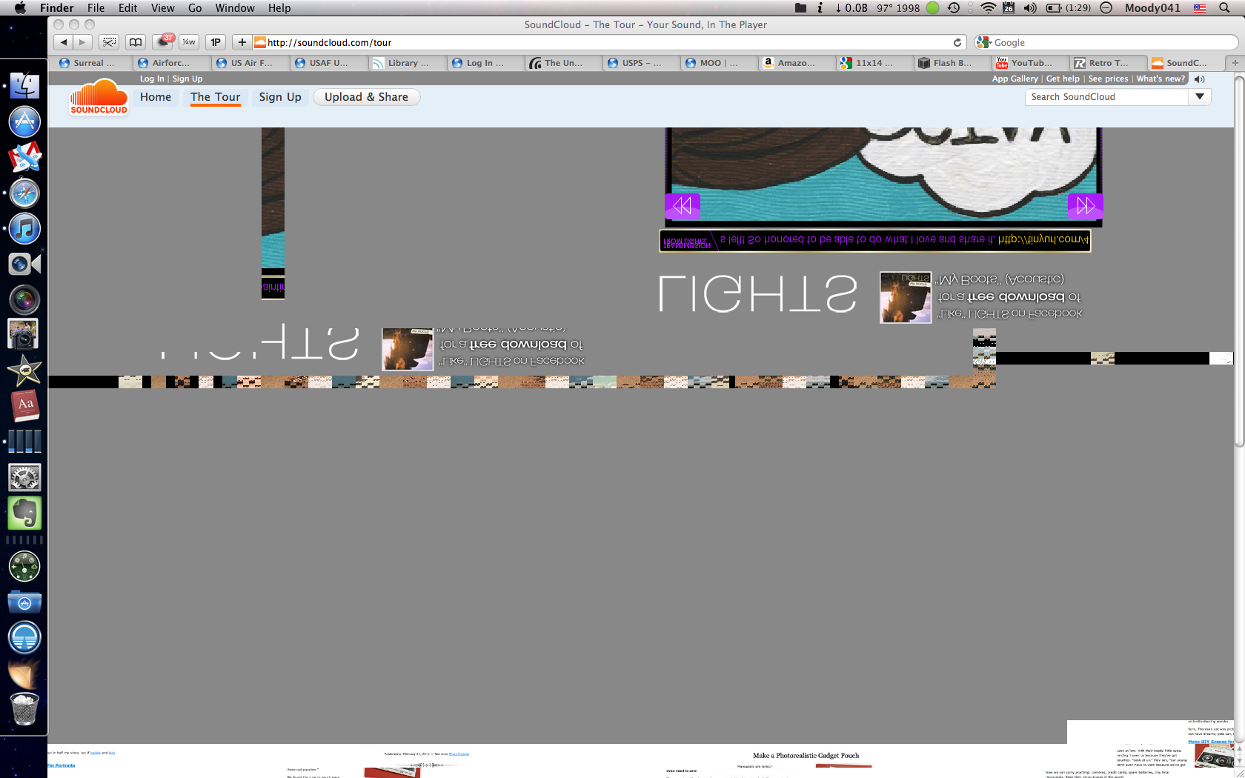The image size is (1245, 778).
Task: Switch to the Retro T... tab
Action: 1108,63
